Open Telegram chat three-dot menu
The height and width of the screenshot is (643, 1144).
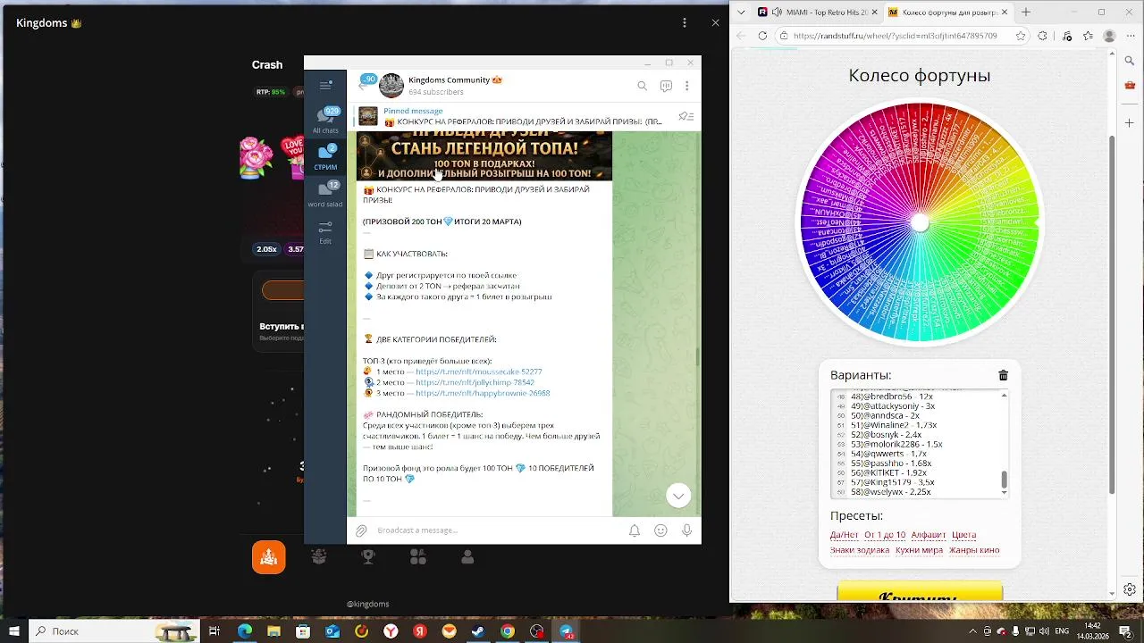pos(686,86)
